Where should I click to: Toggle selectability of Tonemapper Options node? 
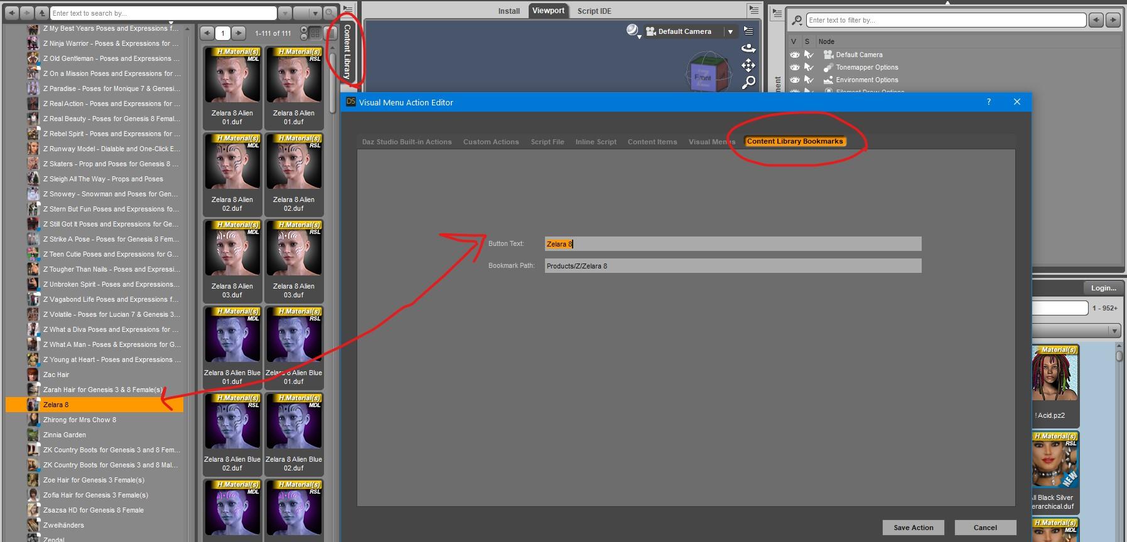coord(809,67)
